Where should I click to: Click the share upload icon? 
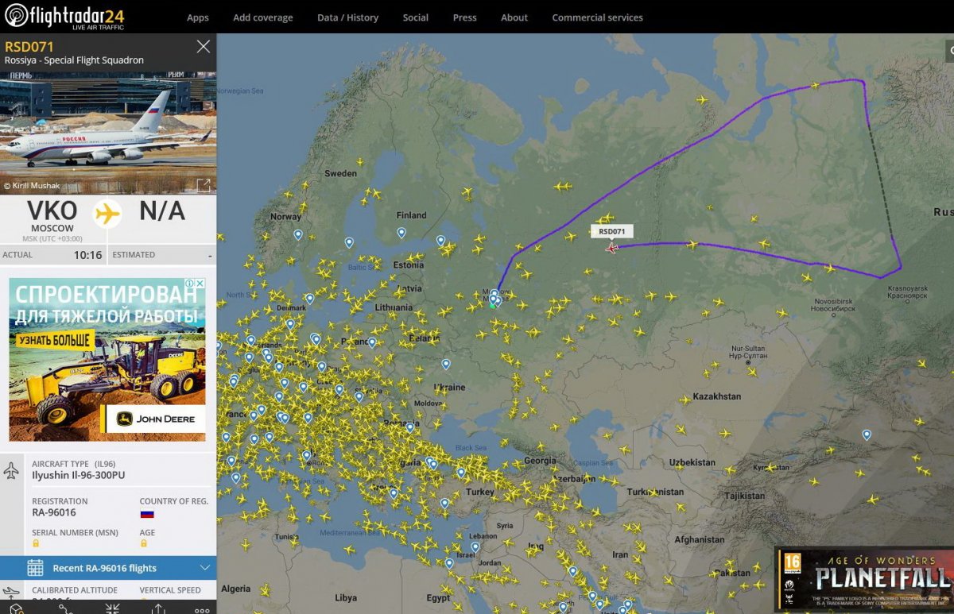[x=159, y=608]
